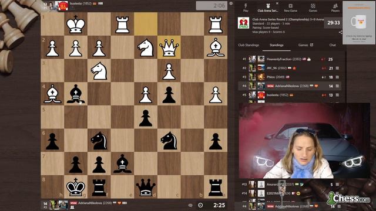Open Phlox's player profile

[276, 77]
